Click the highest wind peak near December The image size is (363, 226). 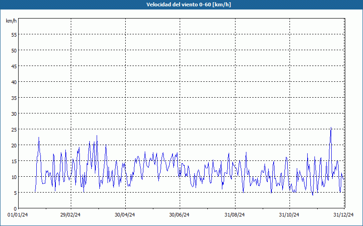(331, 128)
